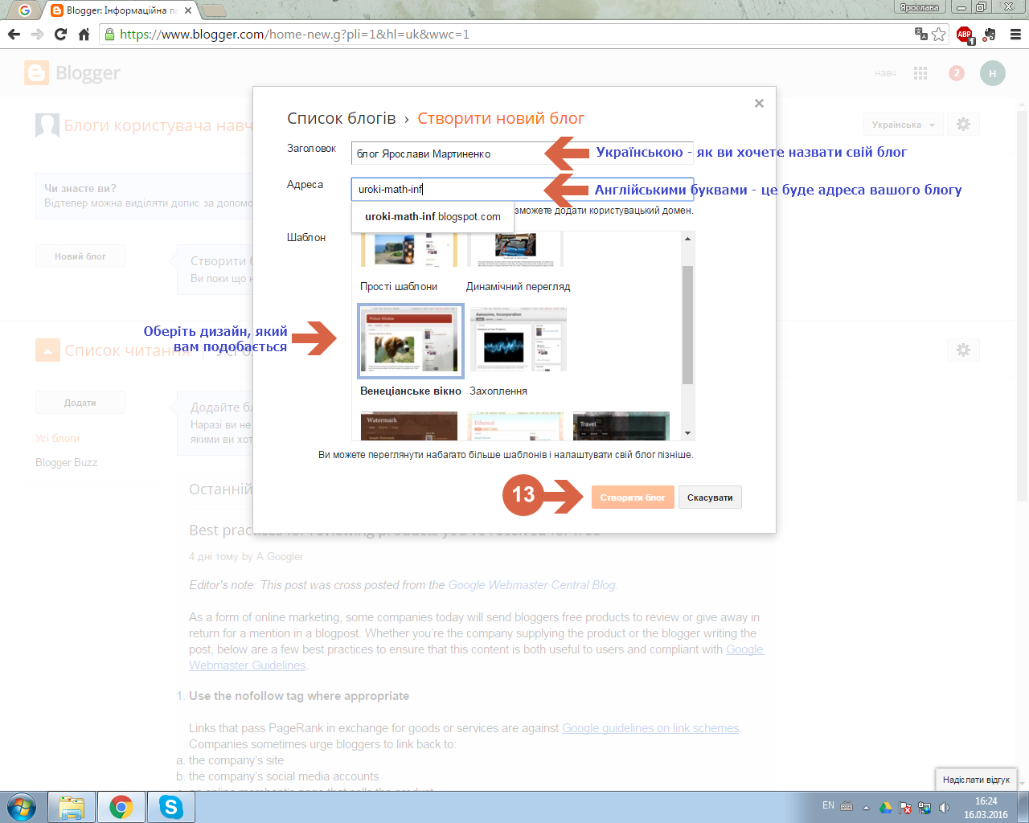This screenshot has height=823, width=1029.
Task: Click the Скасувати button
Action: tap(710, 497)
